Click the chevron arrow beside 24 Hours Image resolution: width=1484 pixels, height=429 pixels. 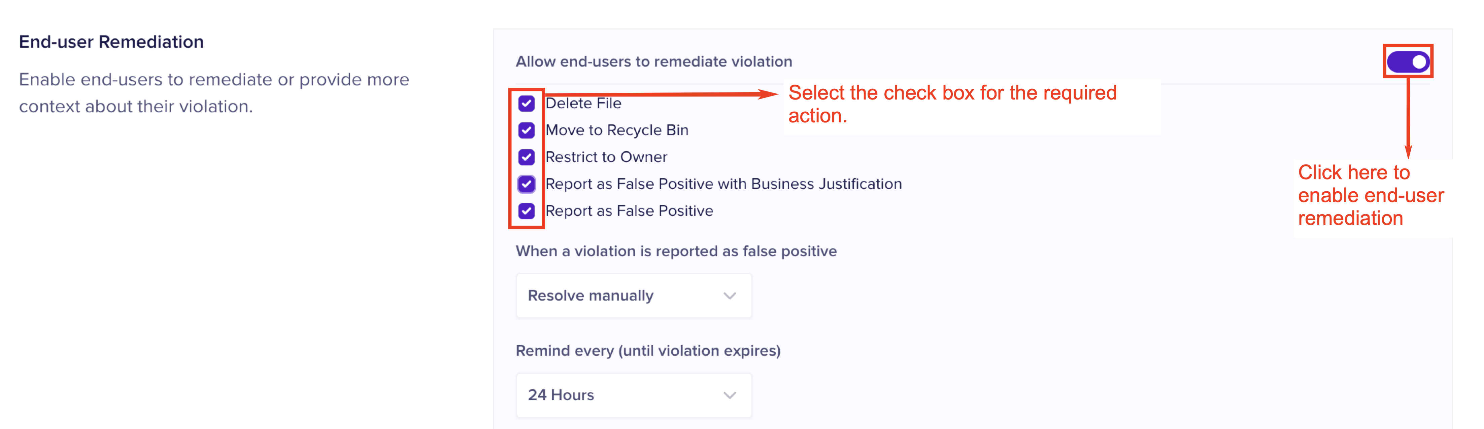coord(729,395)
